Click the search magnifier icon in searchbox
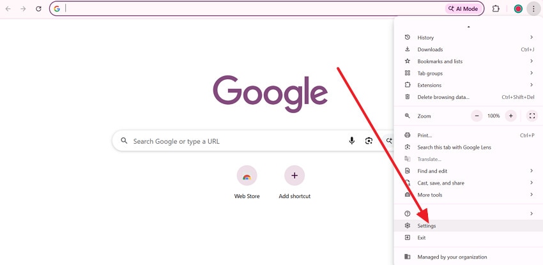The height and width of the screenshot is (265, 543). 124,141
